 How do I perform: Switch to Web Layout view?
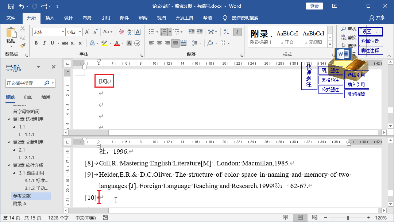coord(314,218)
